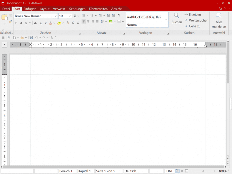Click the strikethrough icon

pyautogui.click(x=35, y=23)
